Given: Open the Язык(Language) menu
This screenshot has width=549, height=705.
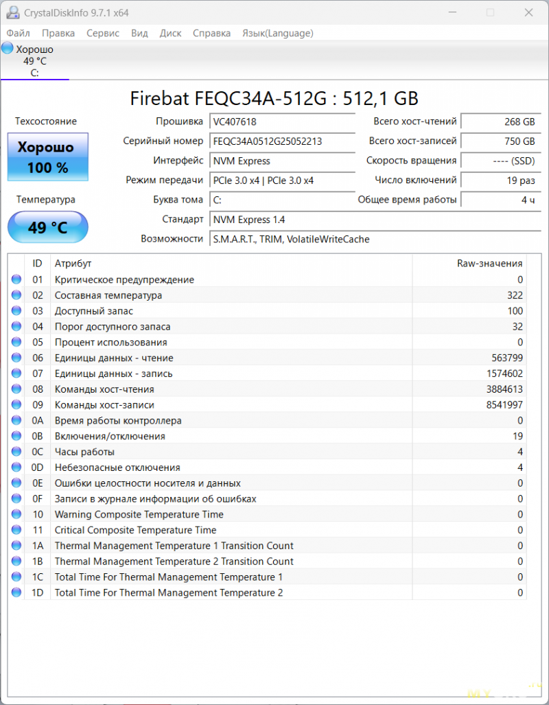Looking at the screenshot, I should coord(277,33).
